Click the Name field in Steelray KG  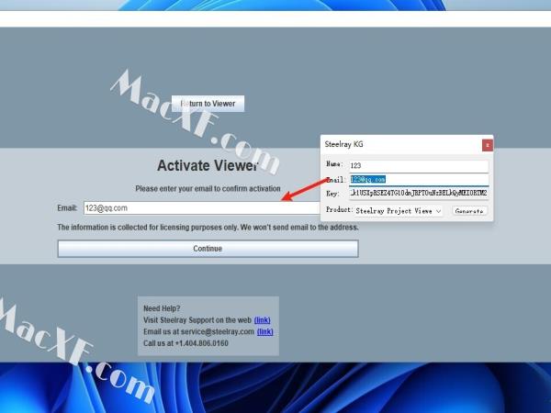(x=419, y=166)
